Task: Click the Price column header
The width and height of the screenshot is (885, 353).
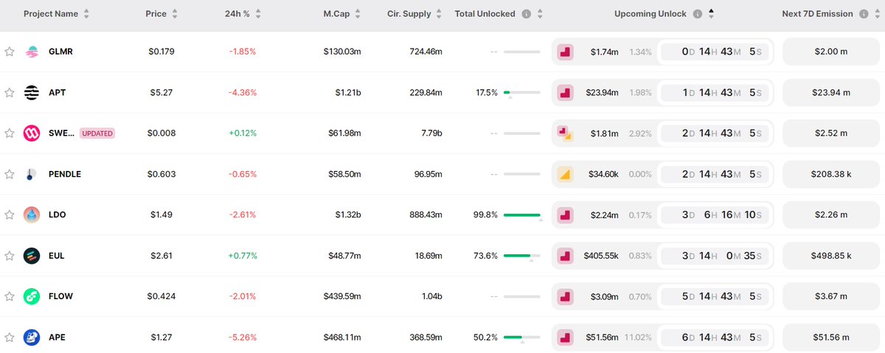Action: click(x=156, y=14)
